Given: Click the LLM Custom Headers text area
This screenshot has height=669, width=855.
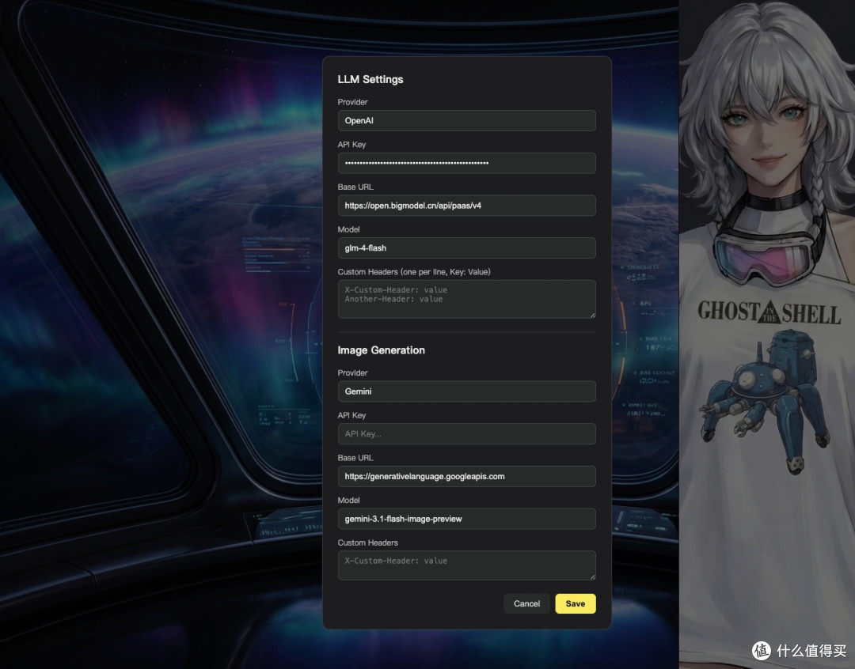Looking at the screenshot, I should [x=466, y=299].
